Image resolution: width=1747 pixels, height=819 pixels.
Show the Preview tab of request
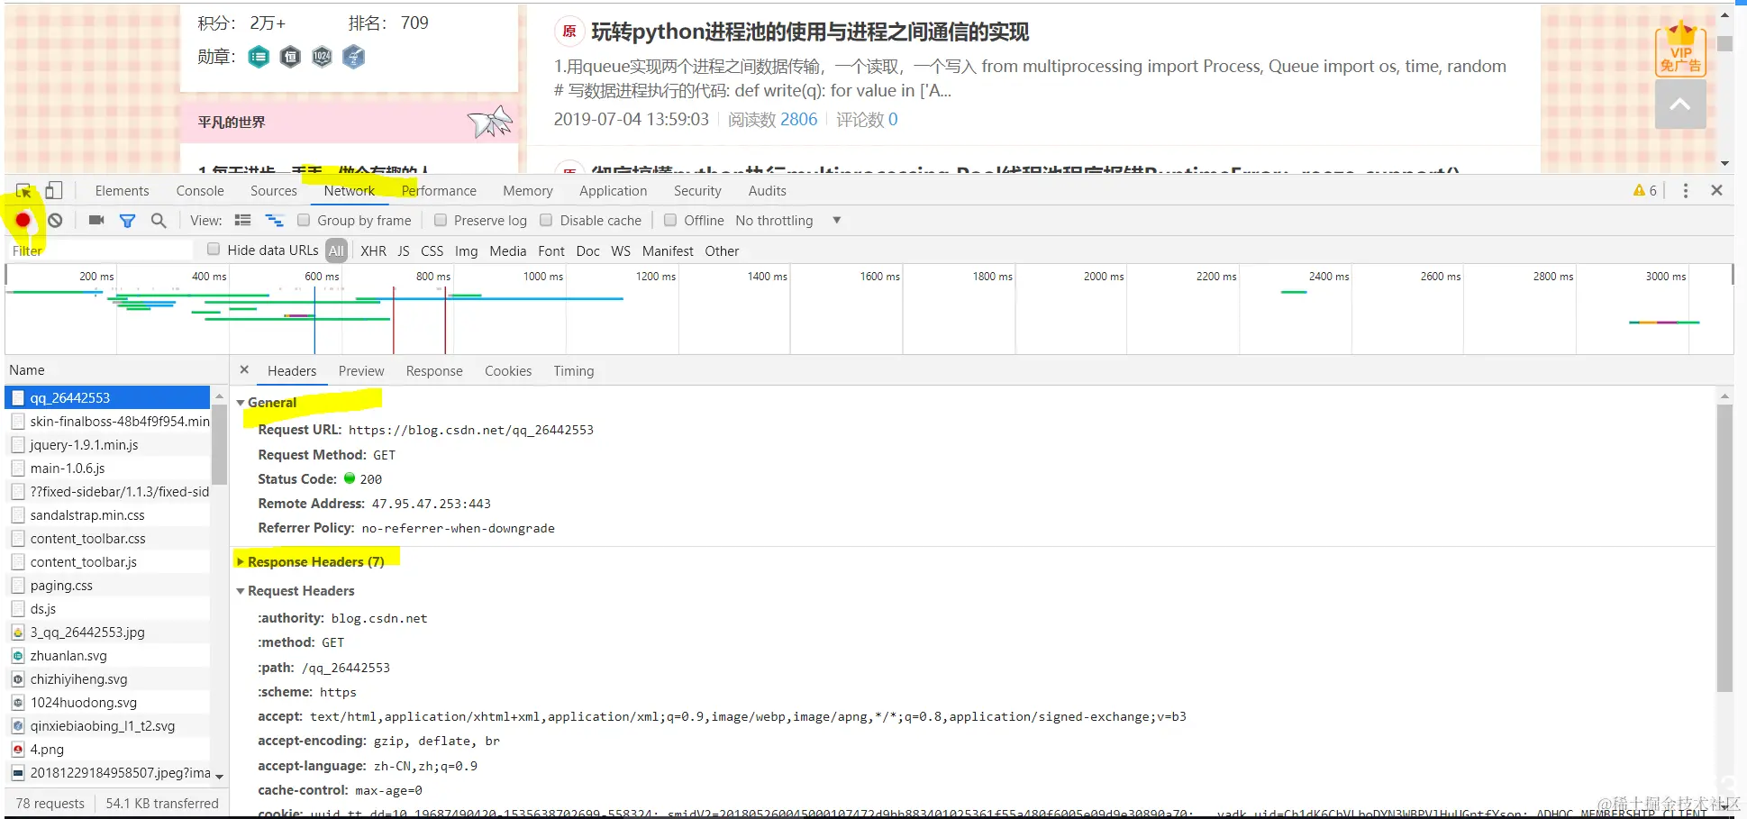point(361,371)
